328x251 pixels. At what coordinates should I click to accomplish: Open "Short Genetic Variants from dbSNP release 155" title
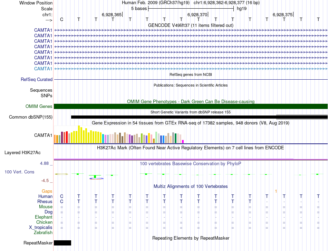click(x=191, y=112)
